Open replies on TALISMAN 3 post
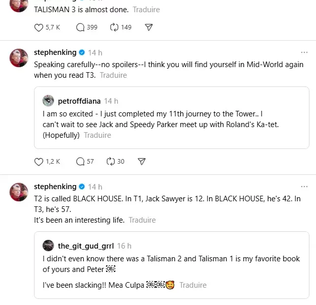Viewport: 316px width, 305px height. coord(80,27)
